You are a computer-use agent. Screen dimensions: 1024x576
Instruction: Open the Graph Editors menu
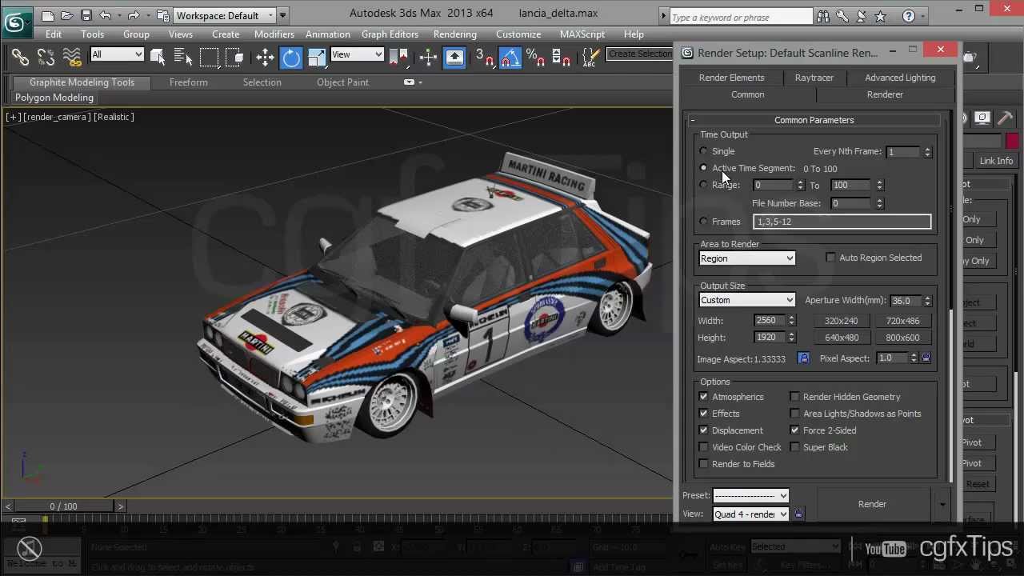point(390,34)
